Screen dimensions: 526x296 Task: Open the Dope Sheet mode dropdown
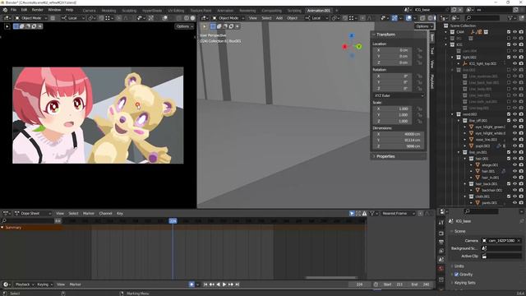click(x=33, y=214)
